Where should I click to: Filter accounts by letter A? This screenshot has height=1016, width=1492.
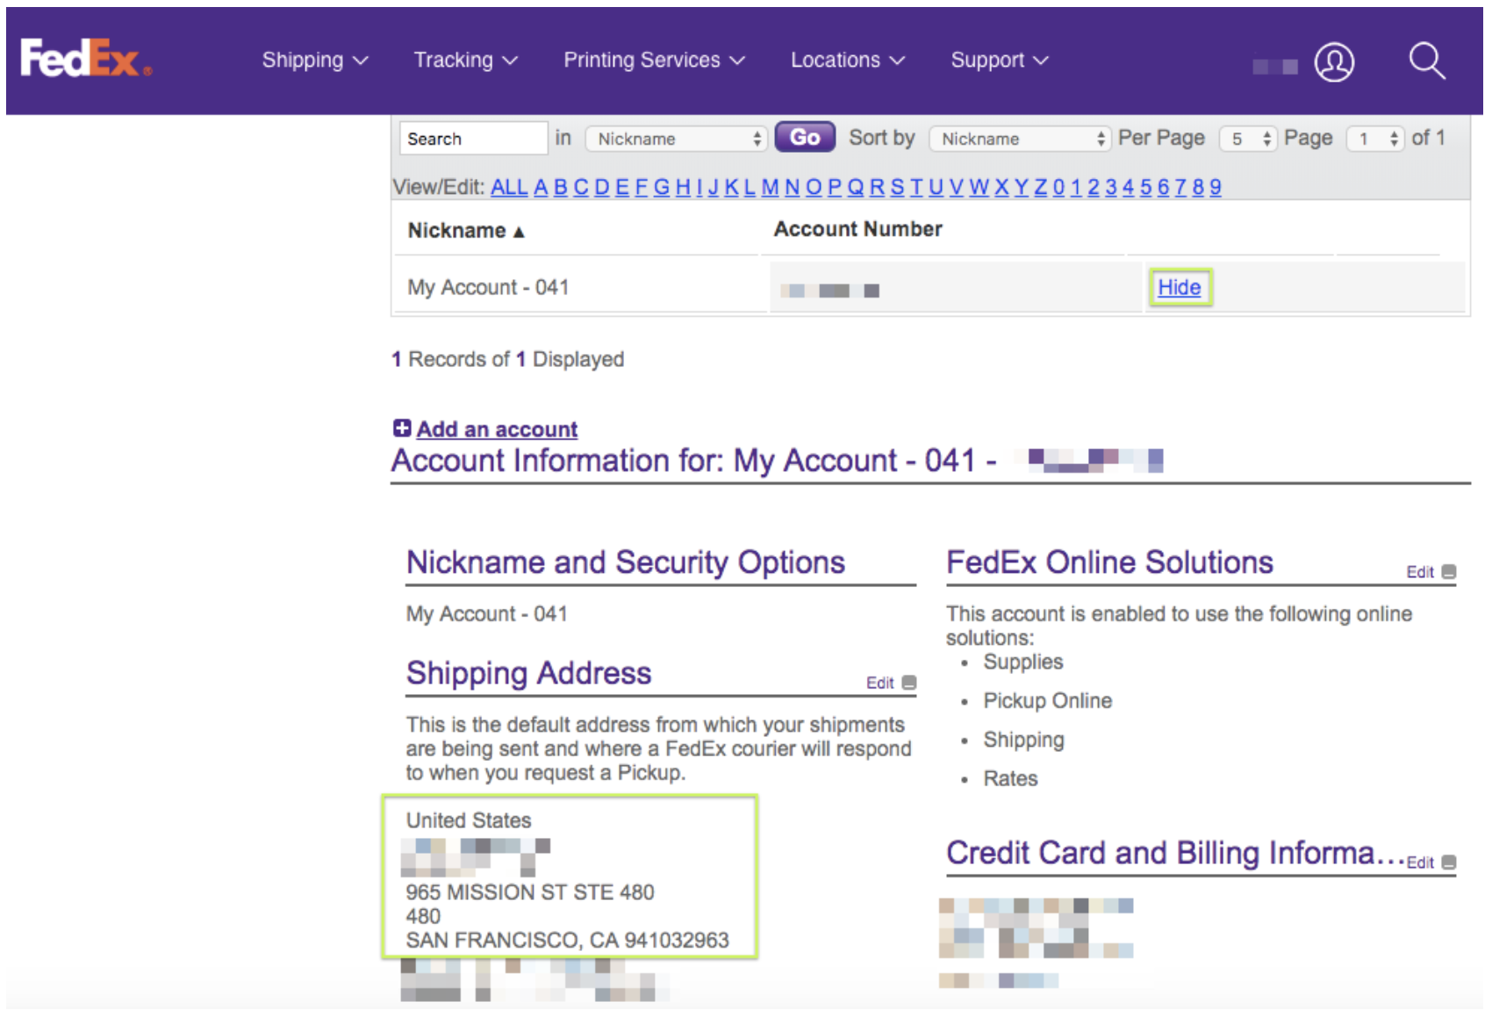541,187
